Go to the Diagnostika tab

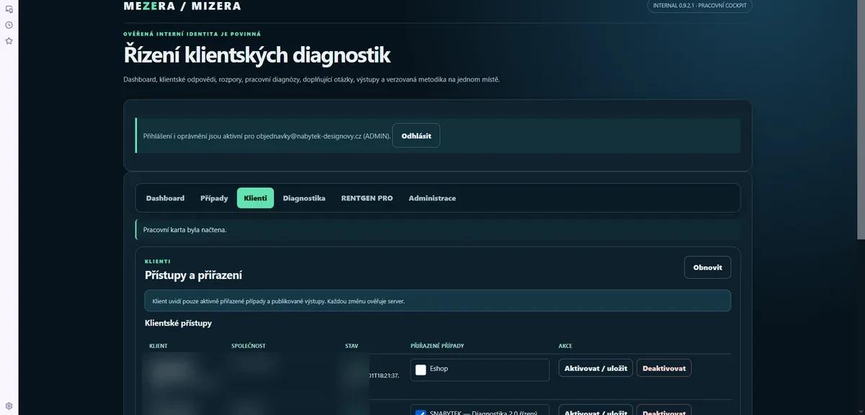304,198
